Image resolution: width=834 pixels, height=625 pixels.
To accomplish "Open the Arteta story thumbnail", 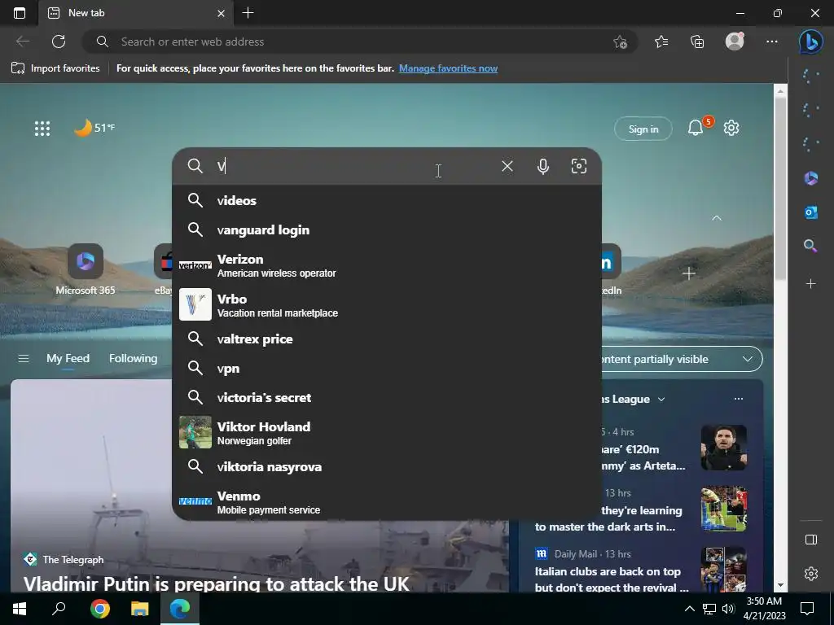I will (x=723, y=448).
